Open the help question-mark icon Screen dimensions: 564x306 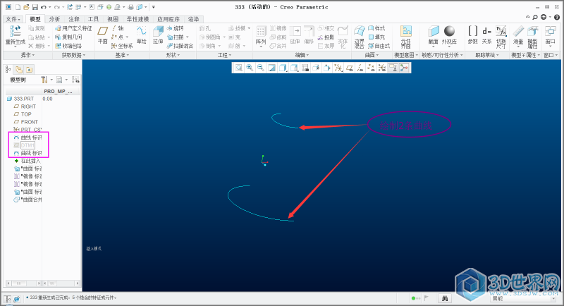point(557,17)
